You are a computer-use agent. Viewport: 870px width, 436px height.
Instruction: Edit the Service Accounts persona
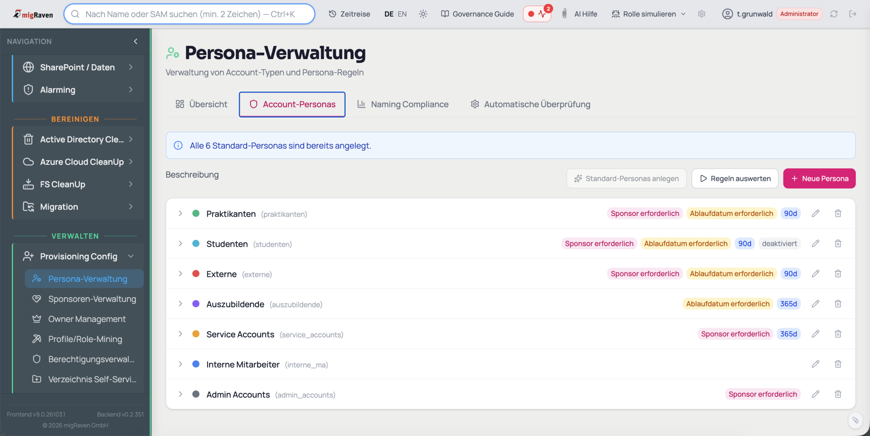[x=816, y=334]
